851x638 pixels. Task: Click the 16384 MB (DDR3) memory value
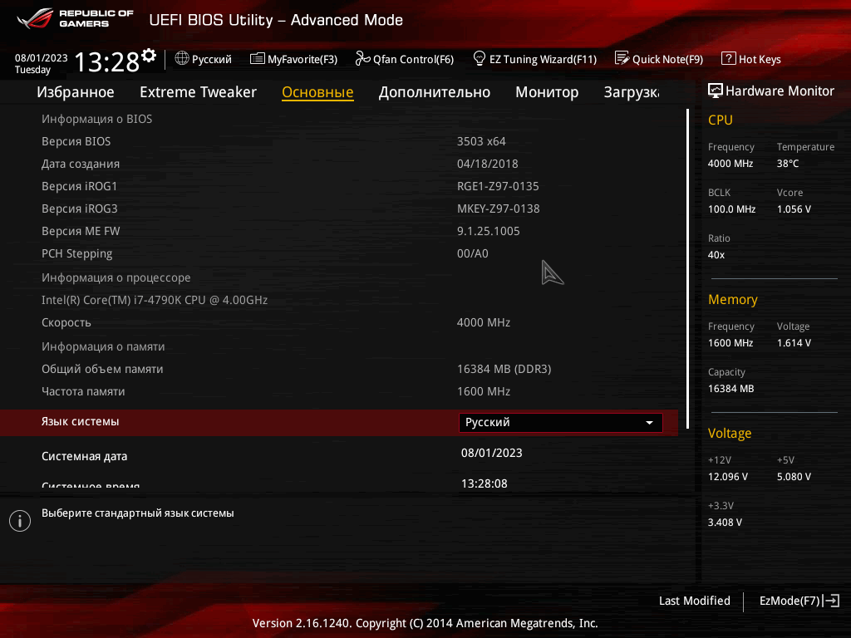(x=504, y=369)
